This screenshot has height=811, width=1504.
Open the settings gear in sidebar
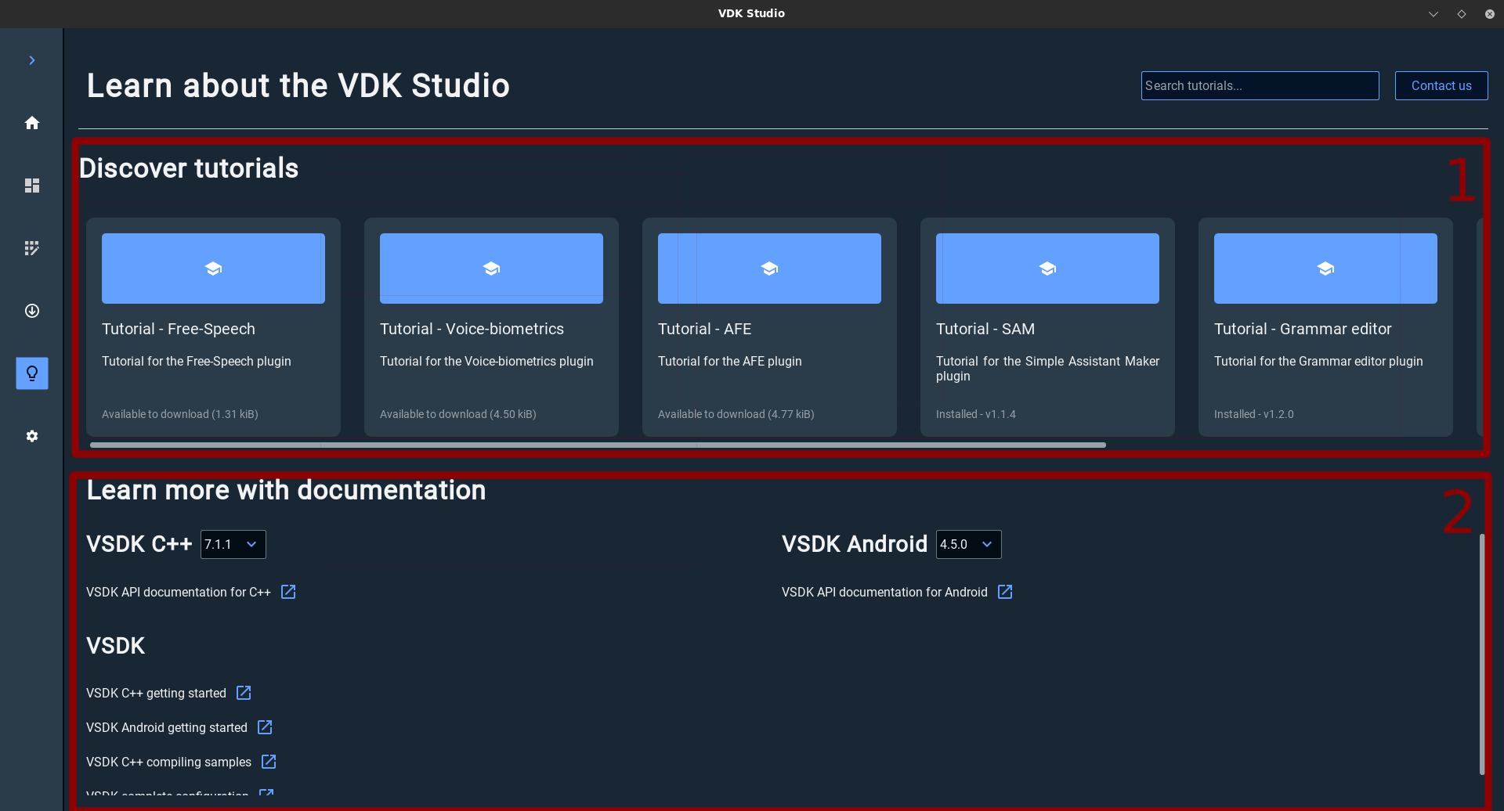click(32, 436)
